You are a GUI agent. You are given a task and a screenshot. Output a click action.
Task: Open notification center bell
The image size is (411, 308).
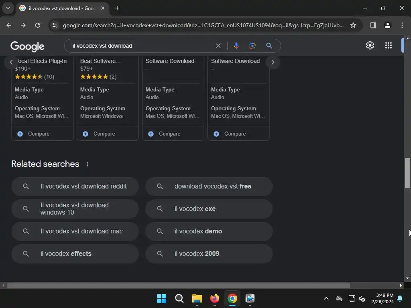(x=400, y=298)
